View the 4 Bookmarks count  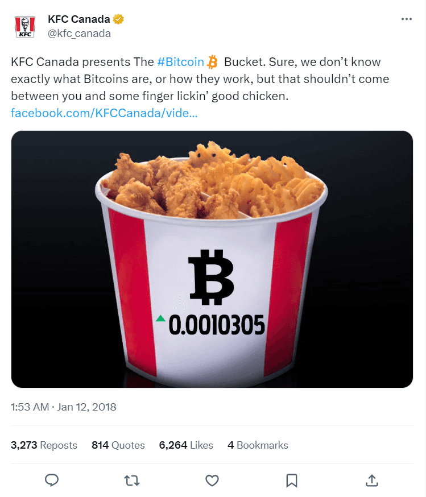click(x=258, y=445)
